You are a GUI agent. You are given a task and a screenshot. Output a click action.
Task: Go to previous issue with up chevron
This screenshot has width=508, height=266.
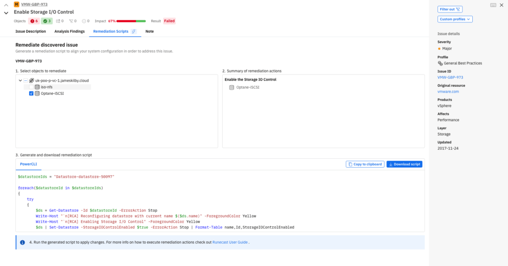6,4
